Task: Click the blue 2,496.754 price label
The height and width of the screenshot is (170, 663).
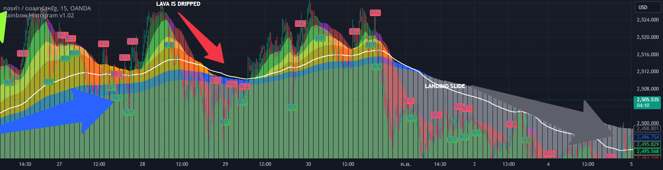Action: [648, 137]
